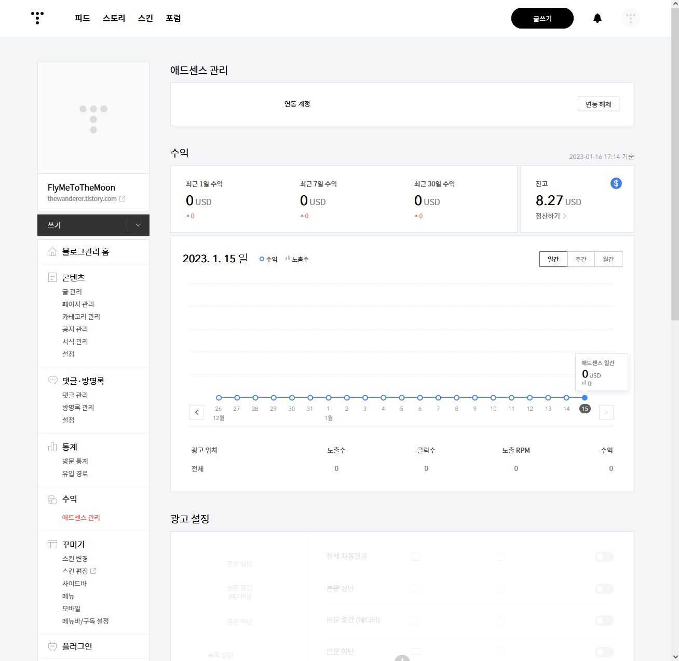Toggle the 노출수 legend in chart

tap(297, 259)
